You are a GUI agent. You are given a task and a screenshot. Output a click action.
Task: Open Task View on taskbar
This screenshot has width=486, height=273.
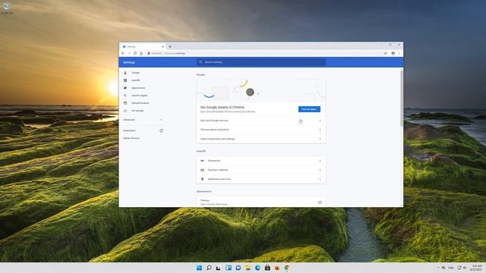(x=219, y=268)
